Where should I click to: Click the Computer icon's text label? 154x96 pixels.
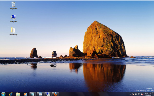pyautogui.click(x=13, y=22)
